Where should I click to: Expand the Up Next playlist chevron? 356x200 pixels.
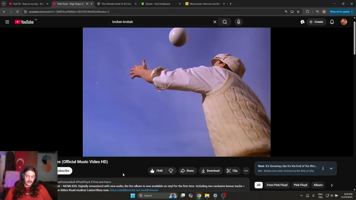pos(331,168)
